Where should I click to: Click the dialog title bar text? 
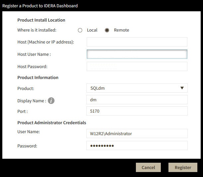click(40, 6)
